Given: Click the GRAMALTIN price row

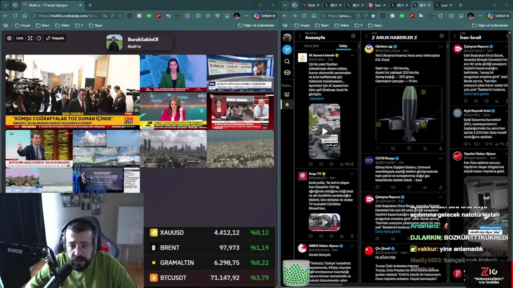Looking at the screenshot, I should [x=210, y=262].
